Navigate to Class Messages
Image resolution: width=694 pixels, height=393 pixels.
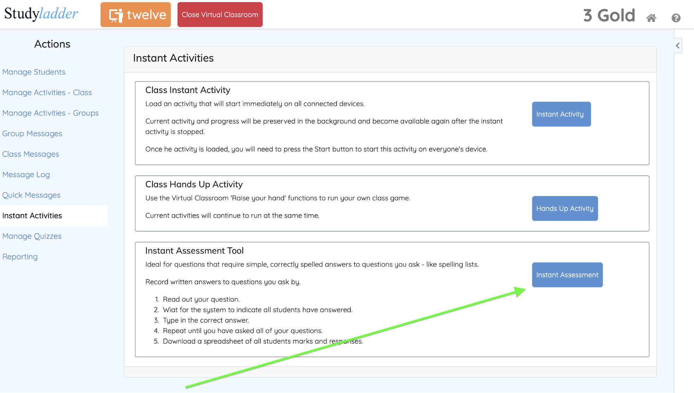(x=31, y=154)
